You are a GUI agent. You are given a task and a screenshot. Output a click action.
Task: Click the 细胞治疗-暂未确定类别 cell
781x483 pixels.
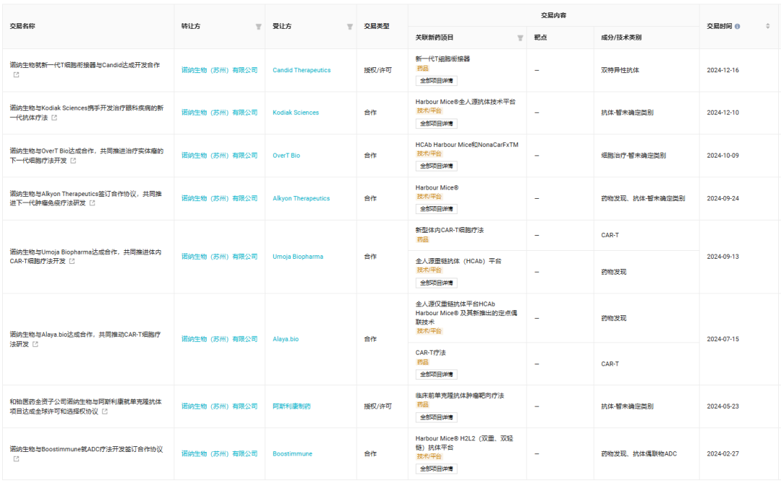click(633, 155)
